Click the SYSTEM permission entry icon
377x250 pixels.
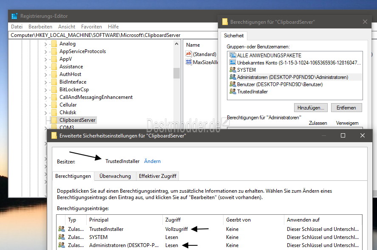[62, 237]
